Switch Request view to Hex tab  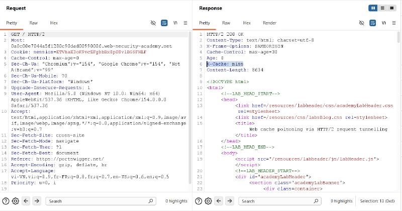[54, 23]
